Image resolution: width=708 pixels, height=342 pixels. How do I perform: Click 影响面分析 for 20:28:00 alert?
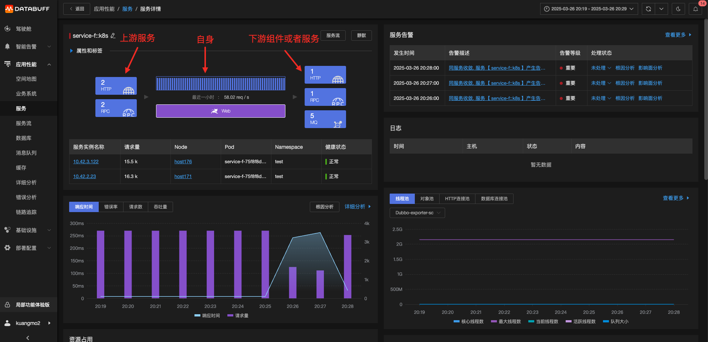[x=650, y=68]
